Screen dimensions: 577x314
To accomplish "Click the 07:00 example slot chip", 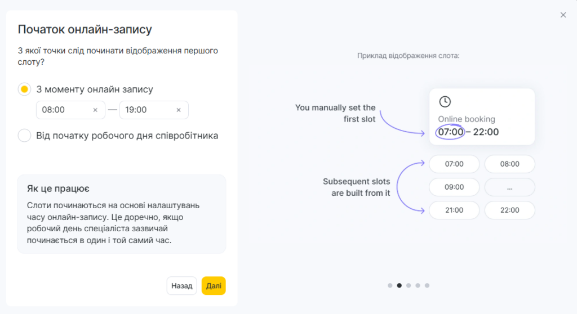I will click(454, 164).
